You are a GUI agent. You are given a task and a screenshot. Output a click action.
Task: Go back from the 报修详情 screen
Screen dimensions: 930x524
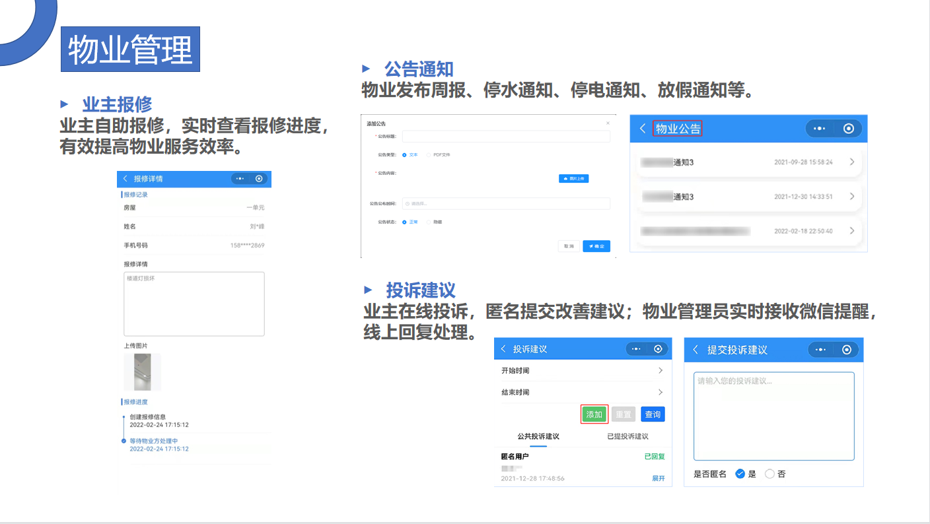[x=125, y=179]
